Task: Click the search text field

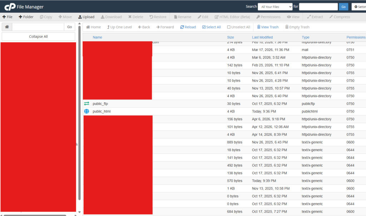Action: [x=318, y=7]
